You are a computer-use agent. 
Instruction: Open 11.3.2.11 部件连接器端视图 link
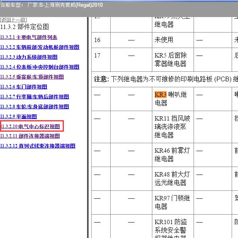(x=30, y=136)
